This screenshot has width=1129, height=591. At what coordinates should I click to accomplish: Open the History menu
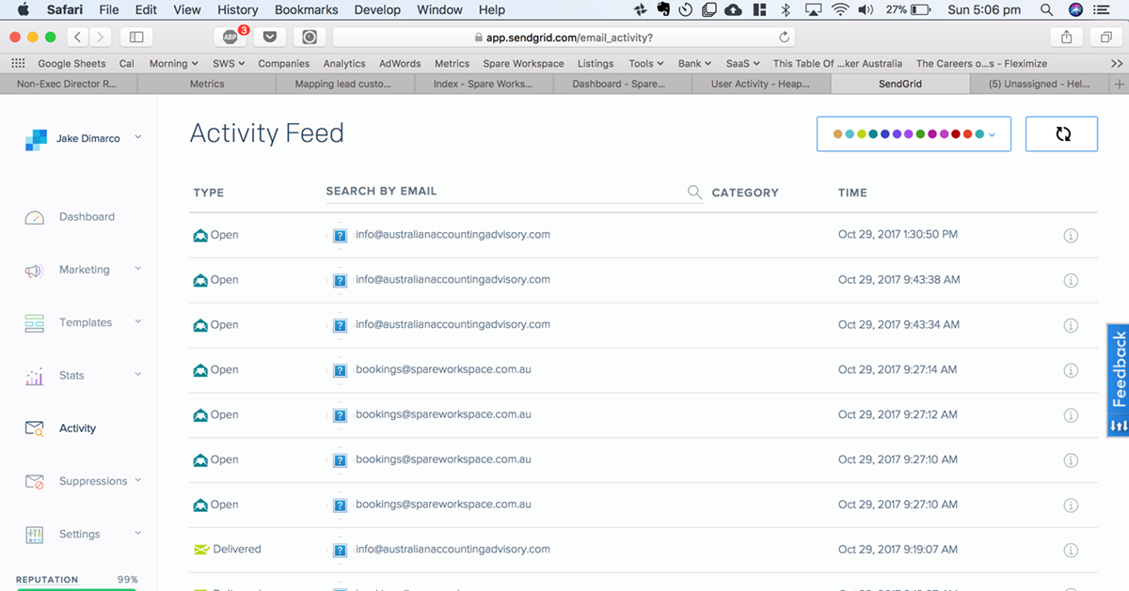[237, 10]
